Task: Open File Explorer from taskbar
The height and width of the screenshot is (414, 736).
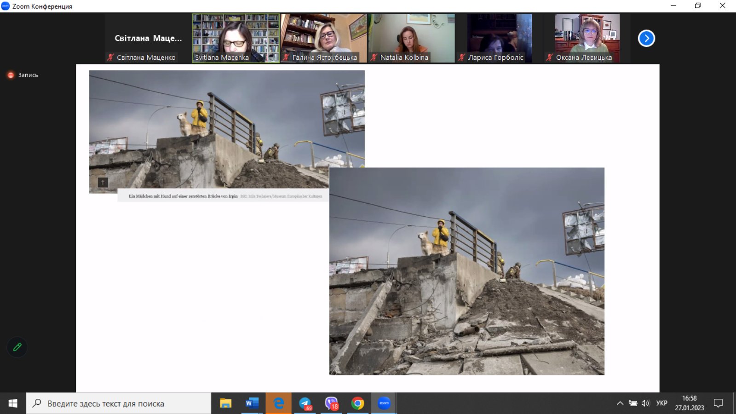Action: point(225,403)
